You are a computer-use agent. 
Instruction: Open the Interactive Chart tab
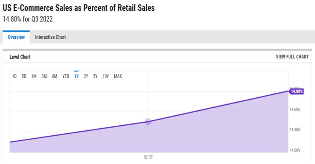click(x=50, y=37)
